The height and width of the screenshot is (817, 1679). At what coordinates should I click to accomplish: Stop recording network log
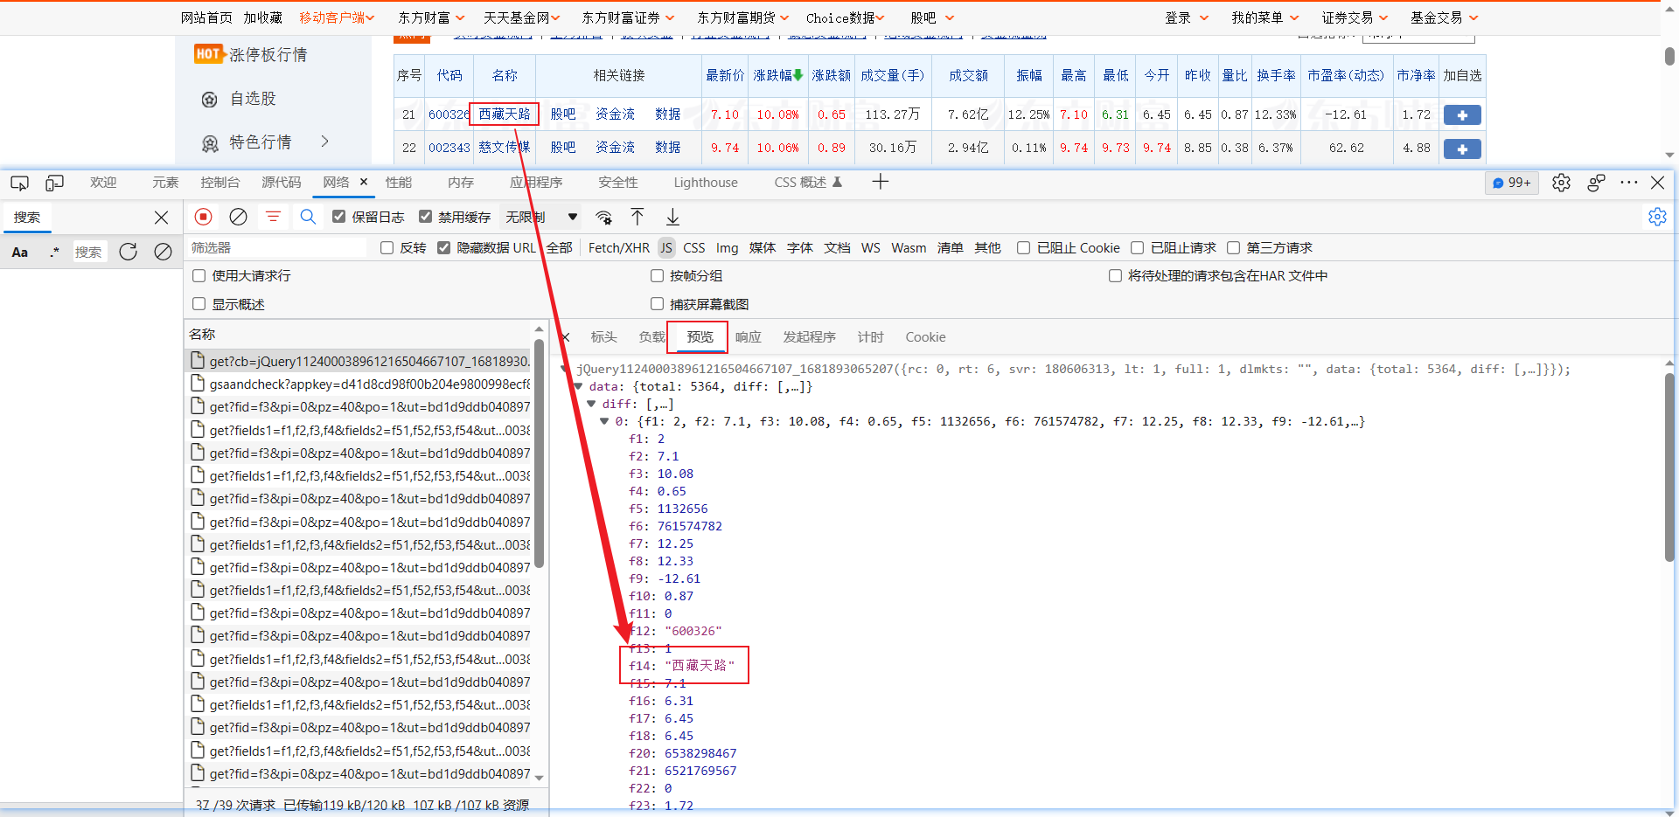pos(203,217)
